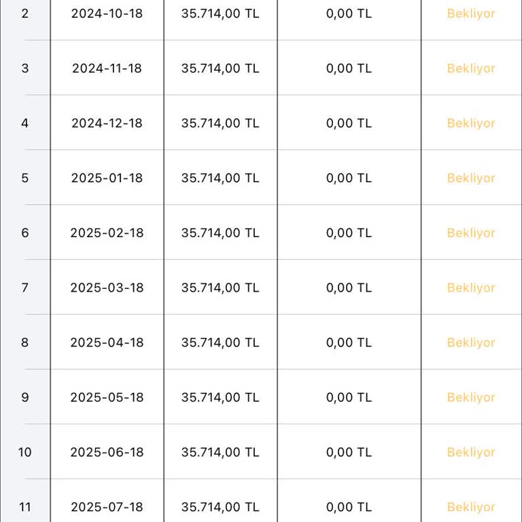This screenshot has height=522, width=522.
Task: Tap Bekliyor status for the 2025-01-18 payment
Action: click(471, 178)
